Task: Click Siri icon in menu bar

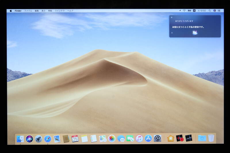Action: pos(214,11)
